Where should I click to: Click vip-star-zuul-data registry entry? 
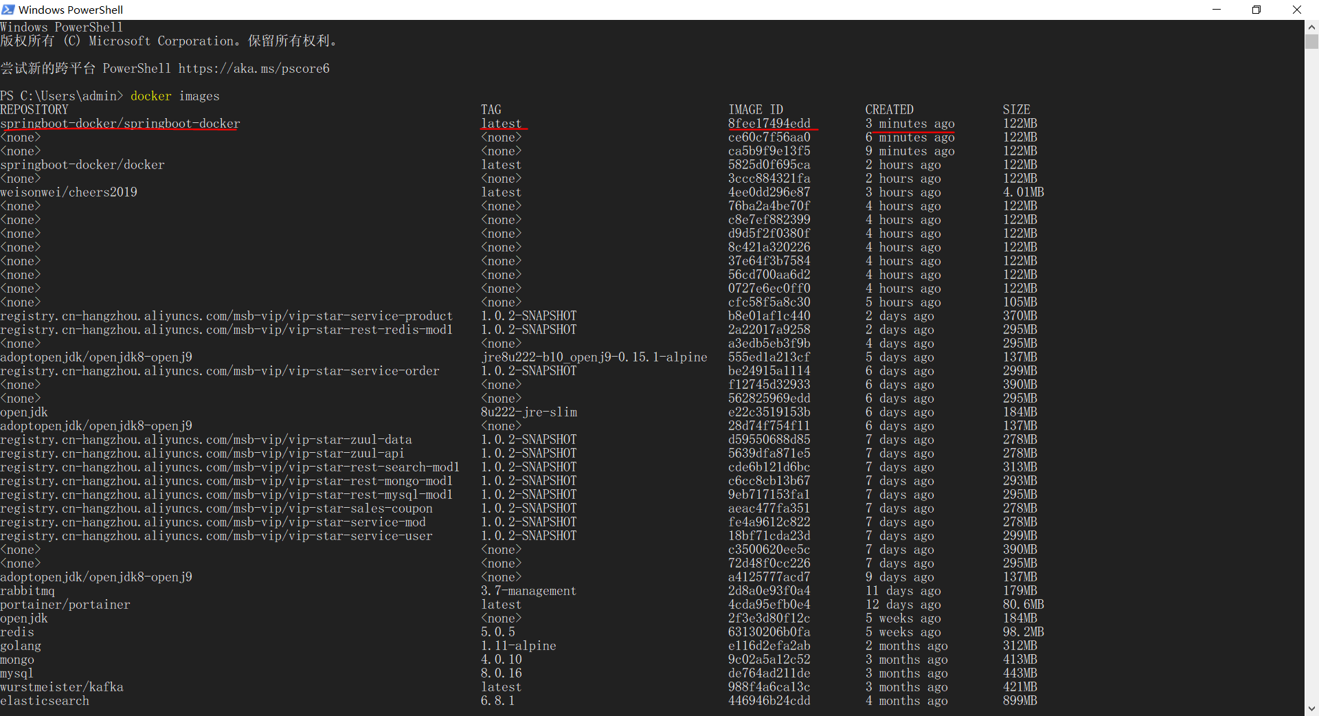coord(206,440)
